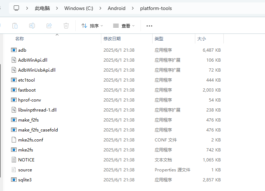Go to the Android breadcrumb folder
Screen dimensions: 265x191
tap(117, 8)
